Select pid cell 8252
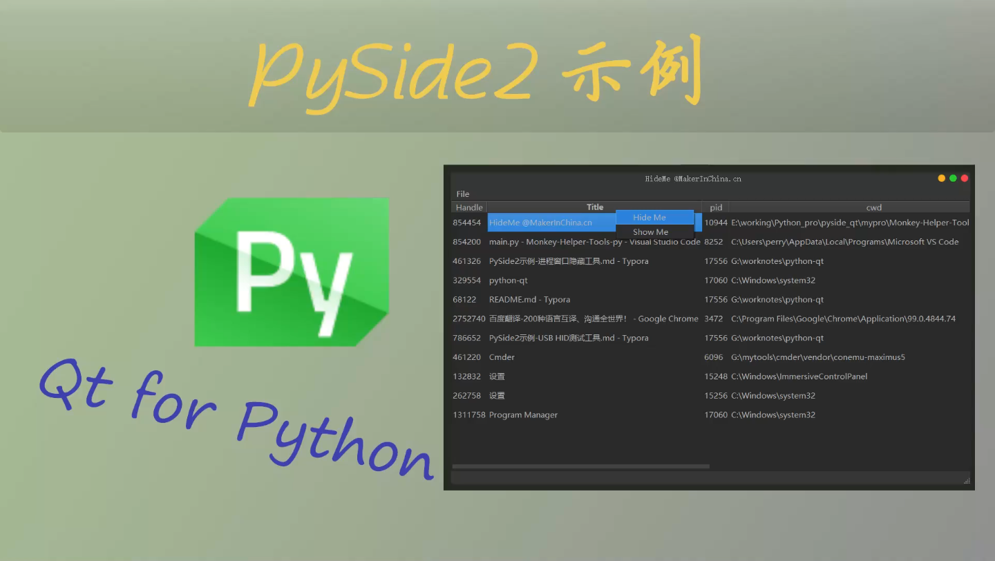Viewport: 995px width, 561px height. tap(716, 242)
